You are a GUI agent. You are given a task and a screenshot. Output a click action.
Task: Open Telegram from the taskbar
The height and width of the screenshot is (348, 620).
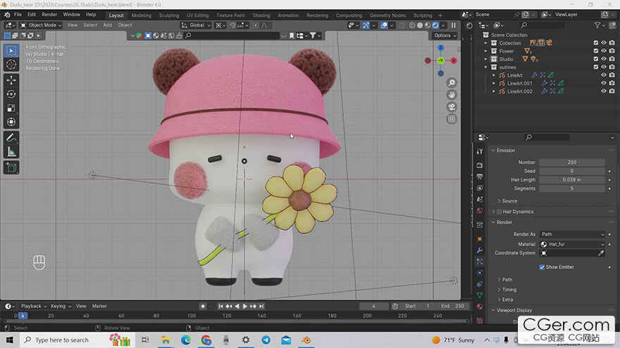(x=266, y=340)
